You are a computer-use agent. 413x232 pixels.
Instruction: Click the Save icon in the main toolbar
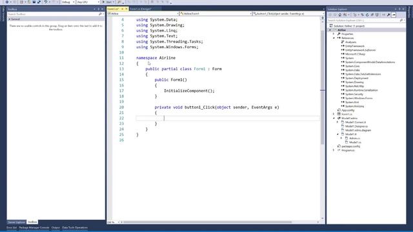point(34,2)
